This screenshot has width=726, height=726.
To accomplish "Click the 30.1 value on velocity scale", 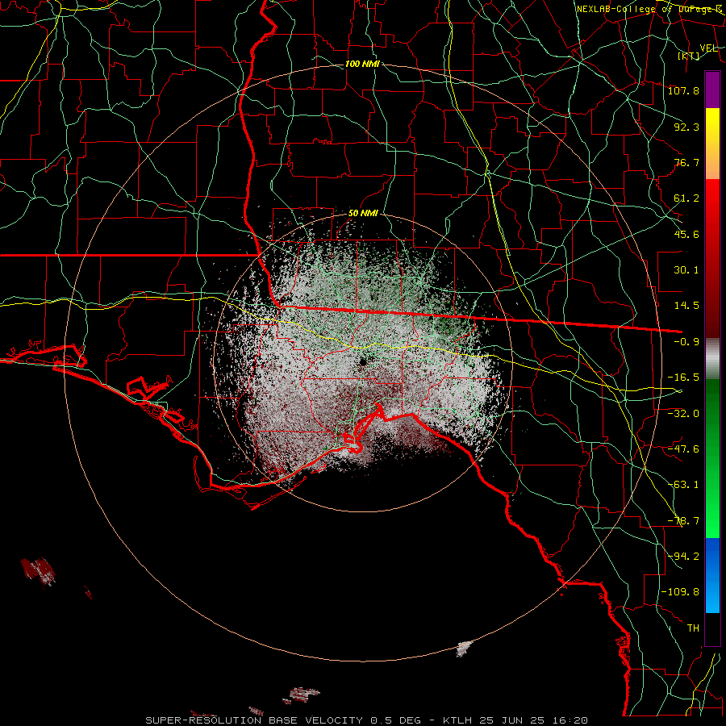I will click(x=686, y=270).
